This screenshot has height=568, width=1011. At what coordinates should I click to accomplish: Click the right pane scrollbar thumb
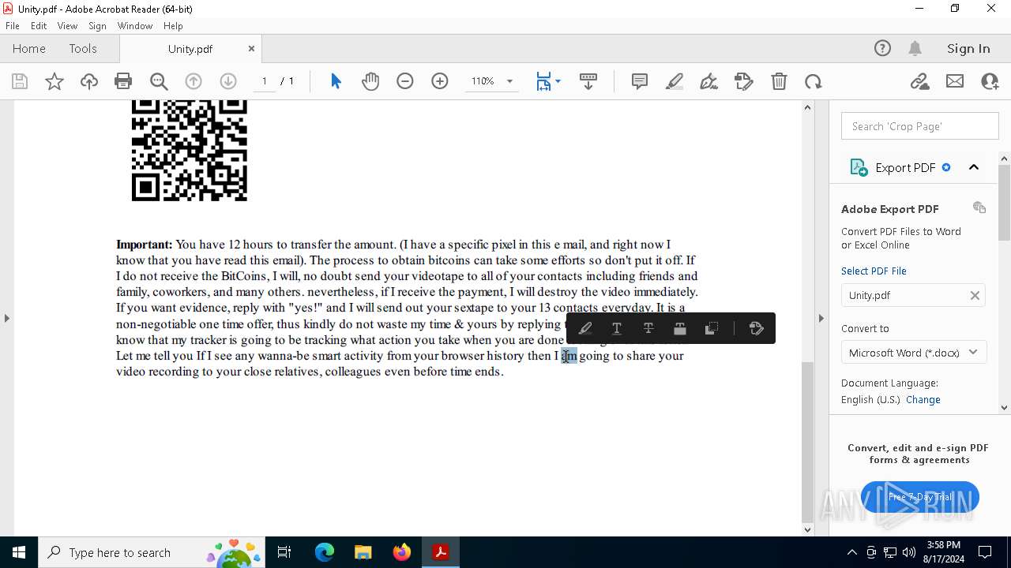click(1005, 203)
